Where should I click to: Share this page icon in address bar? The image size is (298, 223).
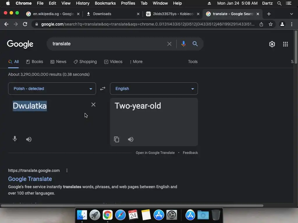(x=261, y=24)
